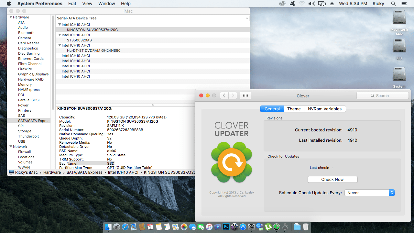Screen dimensions: 414x233
Task: Collapse the Serial-ATA Device Tree disclosure chevron
Action: click(246, 18)
